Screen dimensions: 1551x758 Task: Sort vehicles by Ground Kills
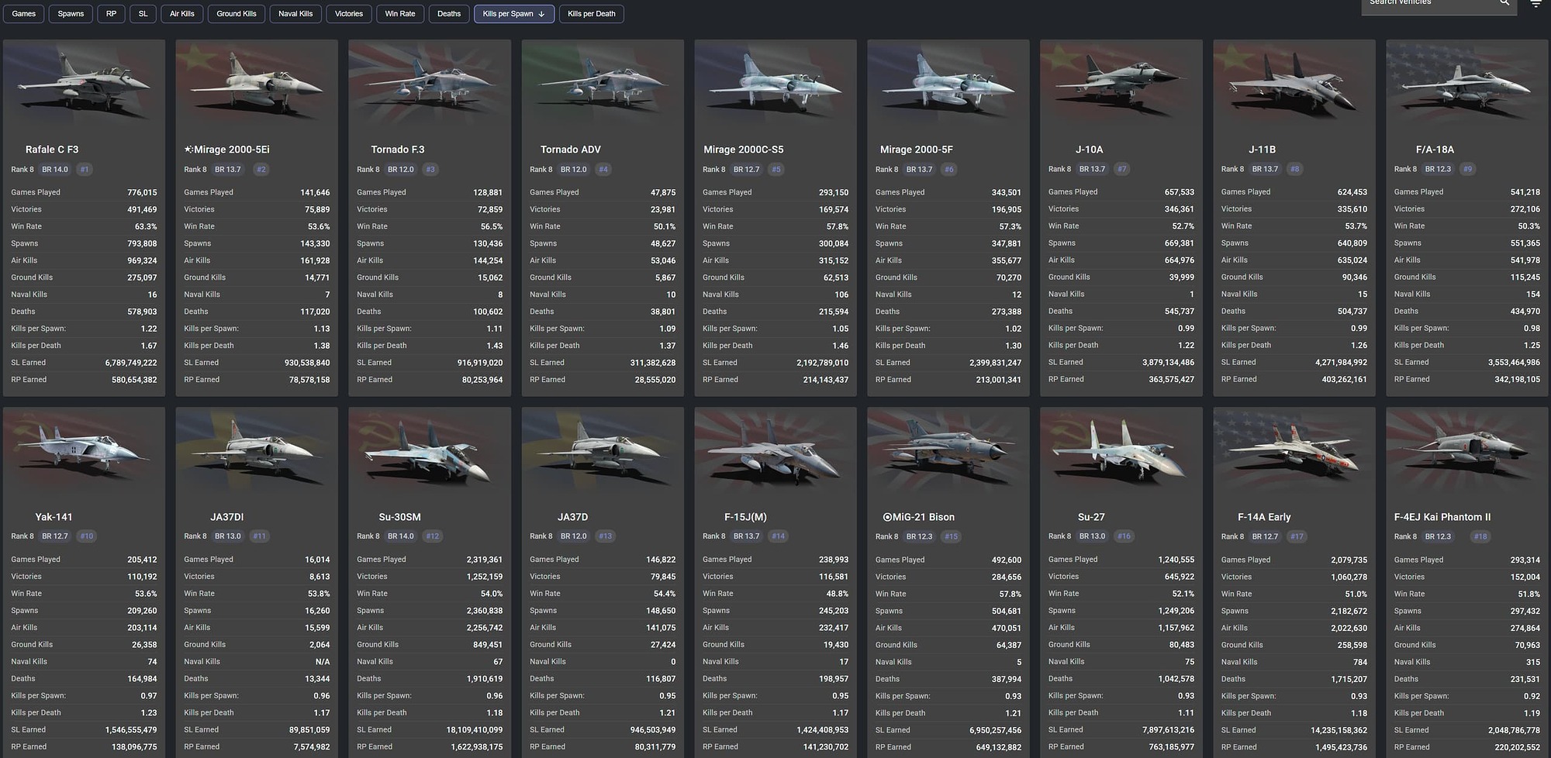pos(236,13)
